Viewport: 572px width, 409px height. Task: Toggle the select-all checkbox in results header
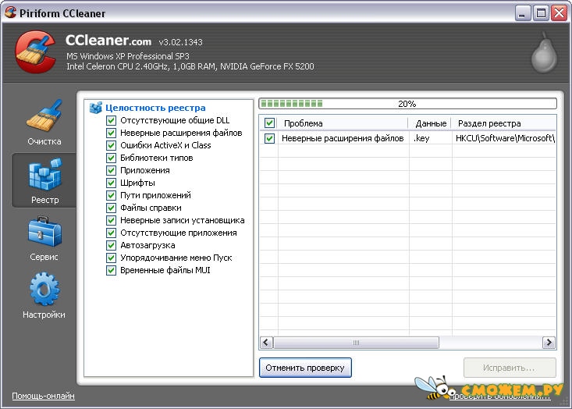coord(269,123)
